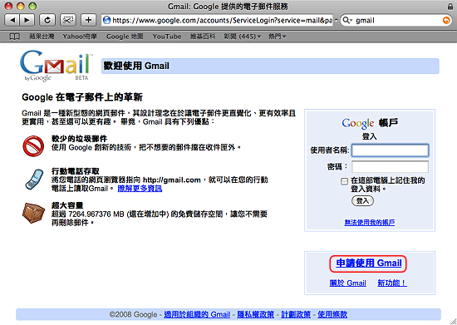
Task: Open the 關於 Gmail link
Action: point(347,283)
